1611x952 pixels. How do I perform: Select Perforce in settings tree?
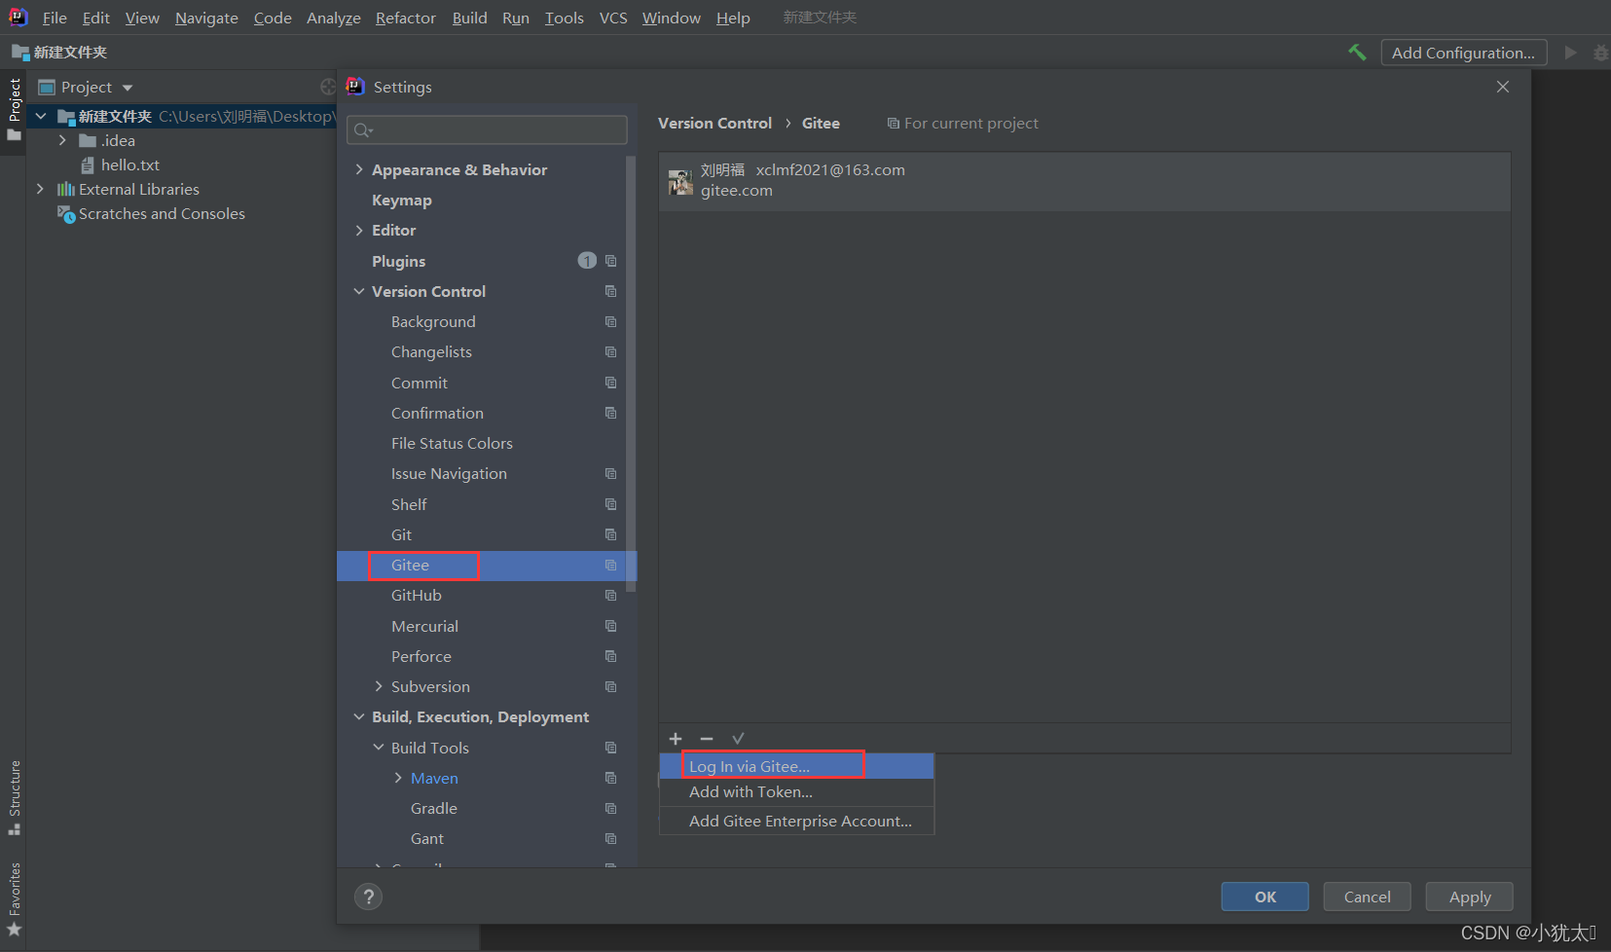click(x=421, y=656)
